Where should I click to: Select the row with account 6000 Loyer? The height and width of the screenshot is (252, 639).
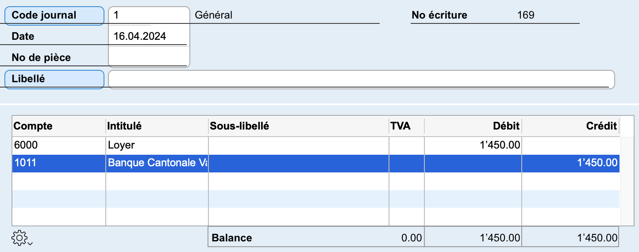[316, 146]
